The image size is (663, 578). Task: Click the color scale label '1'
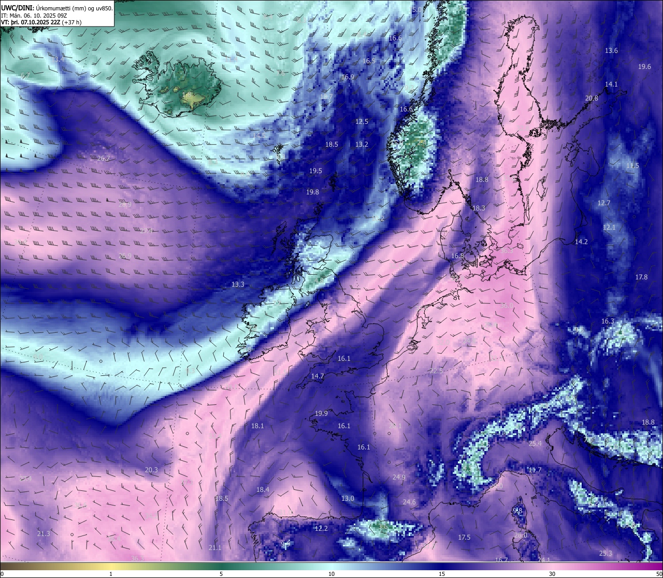pos(111,574)
